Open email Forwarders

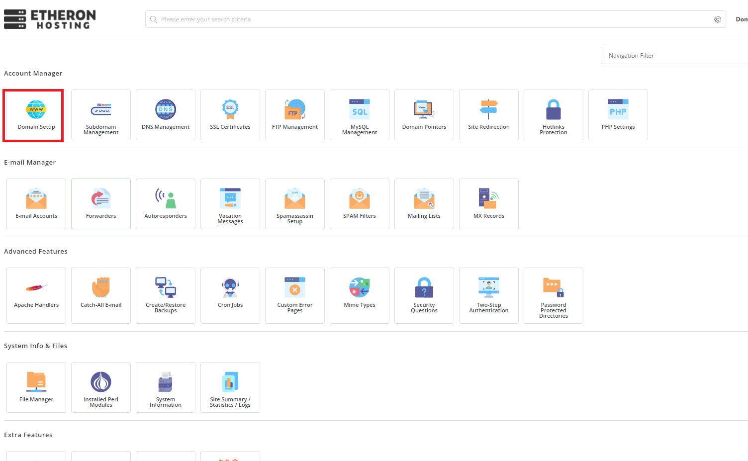pos(101,204)
